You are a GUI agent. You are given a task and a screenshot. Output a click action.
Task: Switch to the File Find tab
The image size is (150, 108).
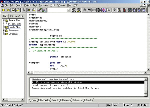(x=44, y=100)
